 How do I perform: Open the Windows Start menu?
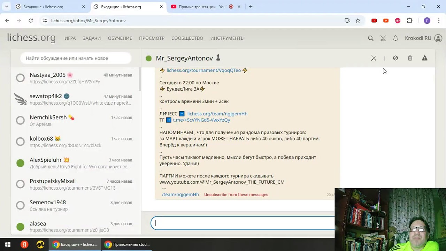click(8, 244)
